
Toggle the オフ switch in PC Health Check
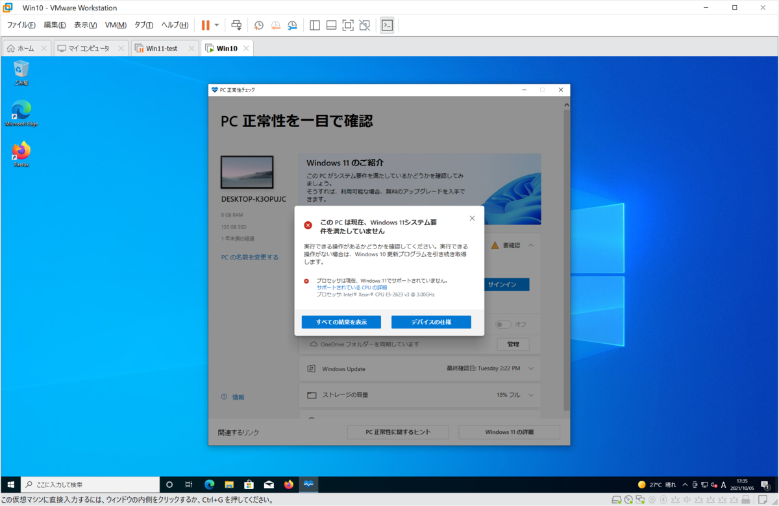click(503, 324)
